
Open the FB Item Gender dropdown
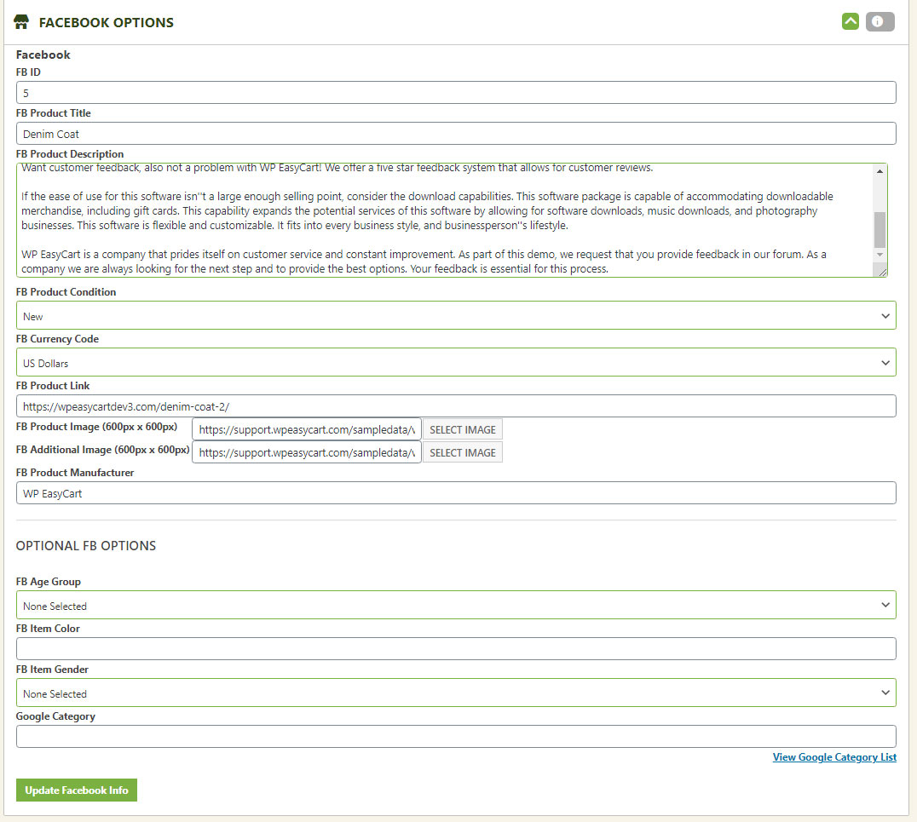456,693
